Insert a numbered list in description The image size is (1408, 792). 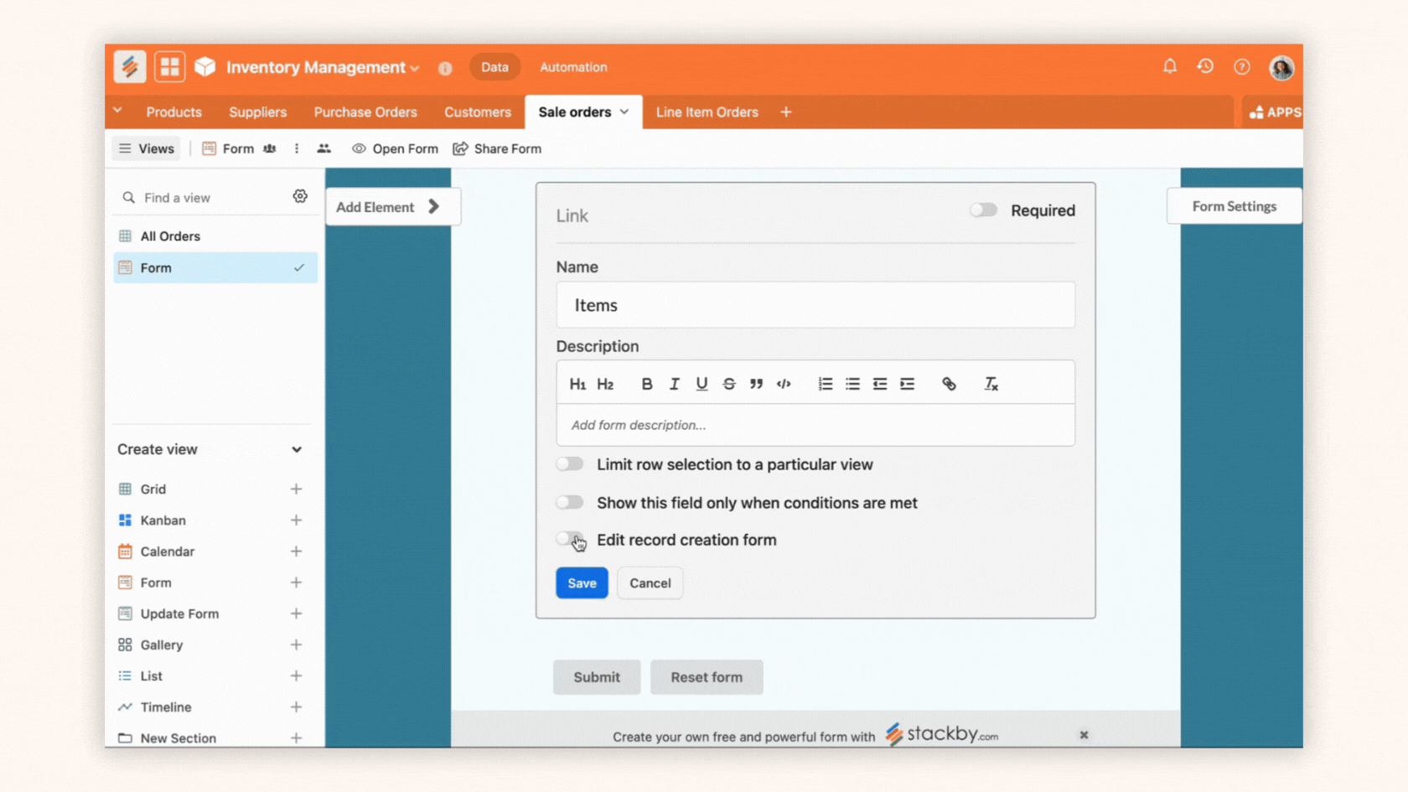click(x=825, y=384)
